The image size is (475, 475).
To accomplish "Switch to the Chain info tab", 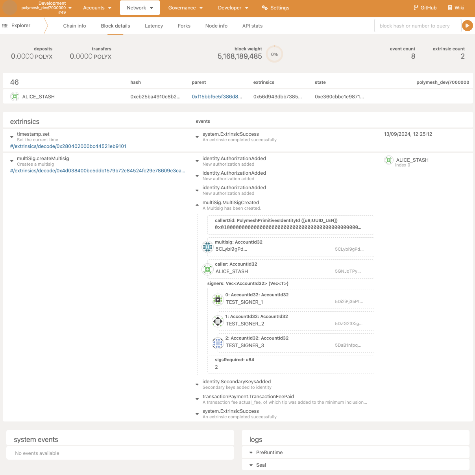I will [x=74, y=26].
